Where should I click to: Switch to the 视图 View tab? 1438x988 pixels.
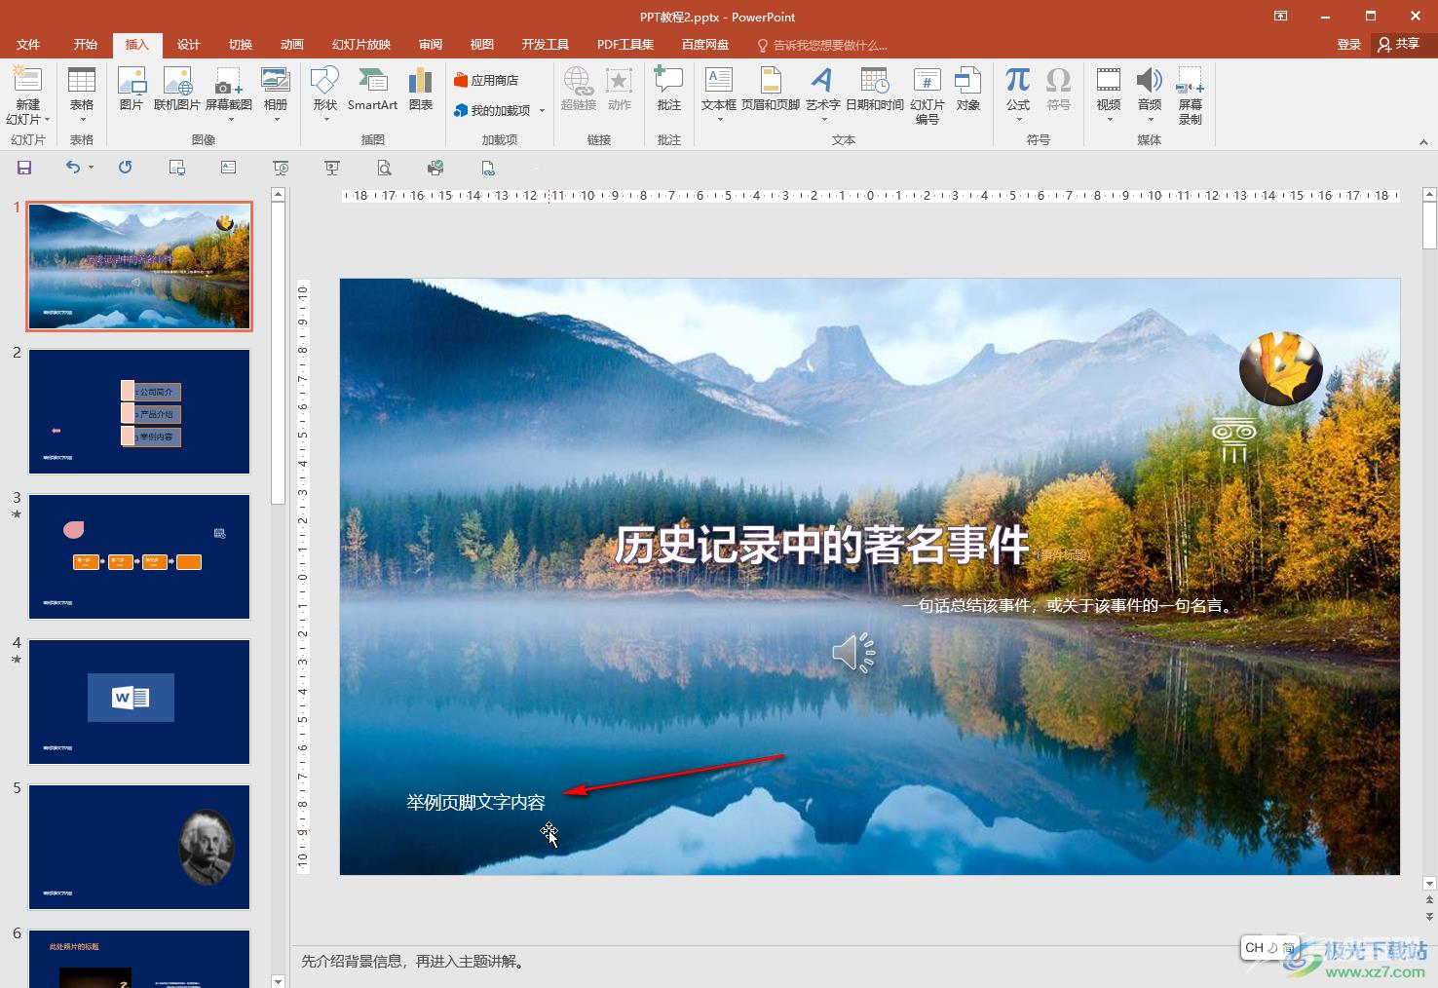pyautogui.click(x=482, y=45)
